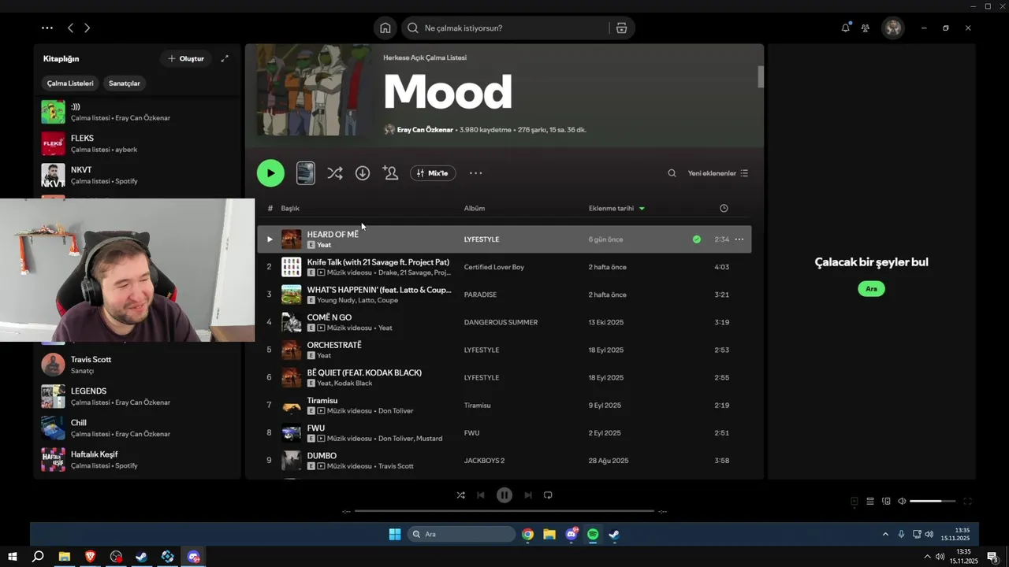This screenshot has height=567, width=1009.
Task: Select the ORCHESTRATË track
Action: [504, 350]
